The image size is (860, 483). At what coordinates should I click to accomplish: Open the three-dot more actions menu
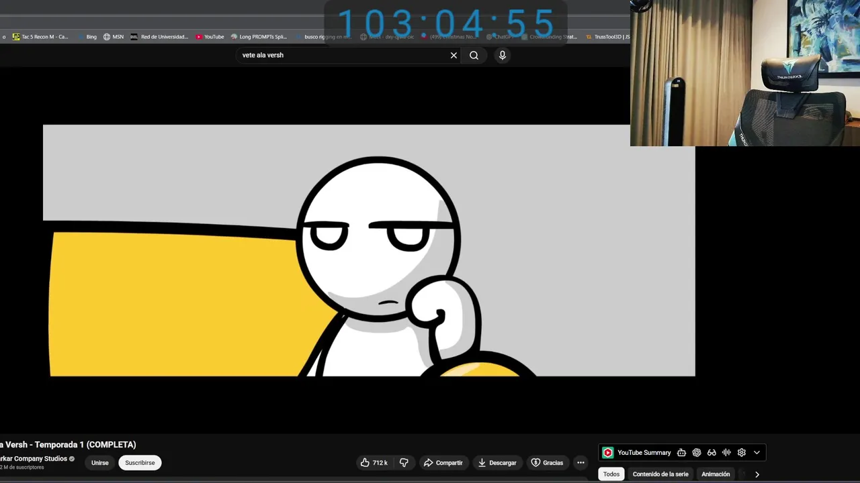(580, 463)
